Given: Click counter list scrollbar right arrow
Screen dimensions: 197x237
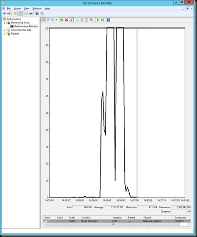Looking at the screenshot, I should point(189,224).
